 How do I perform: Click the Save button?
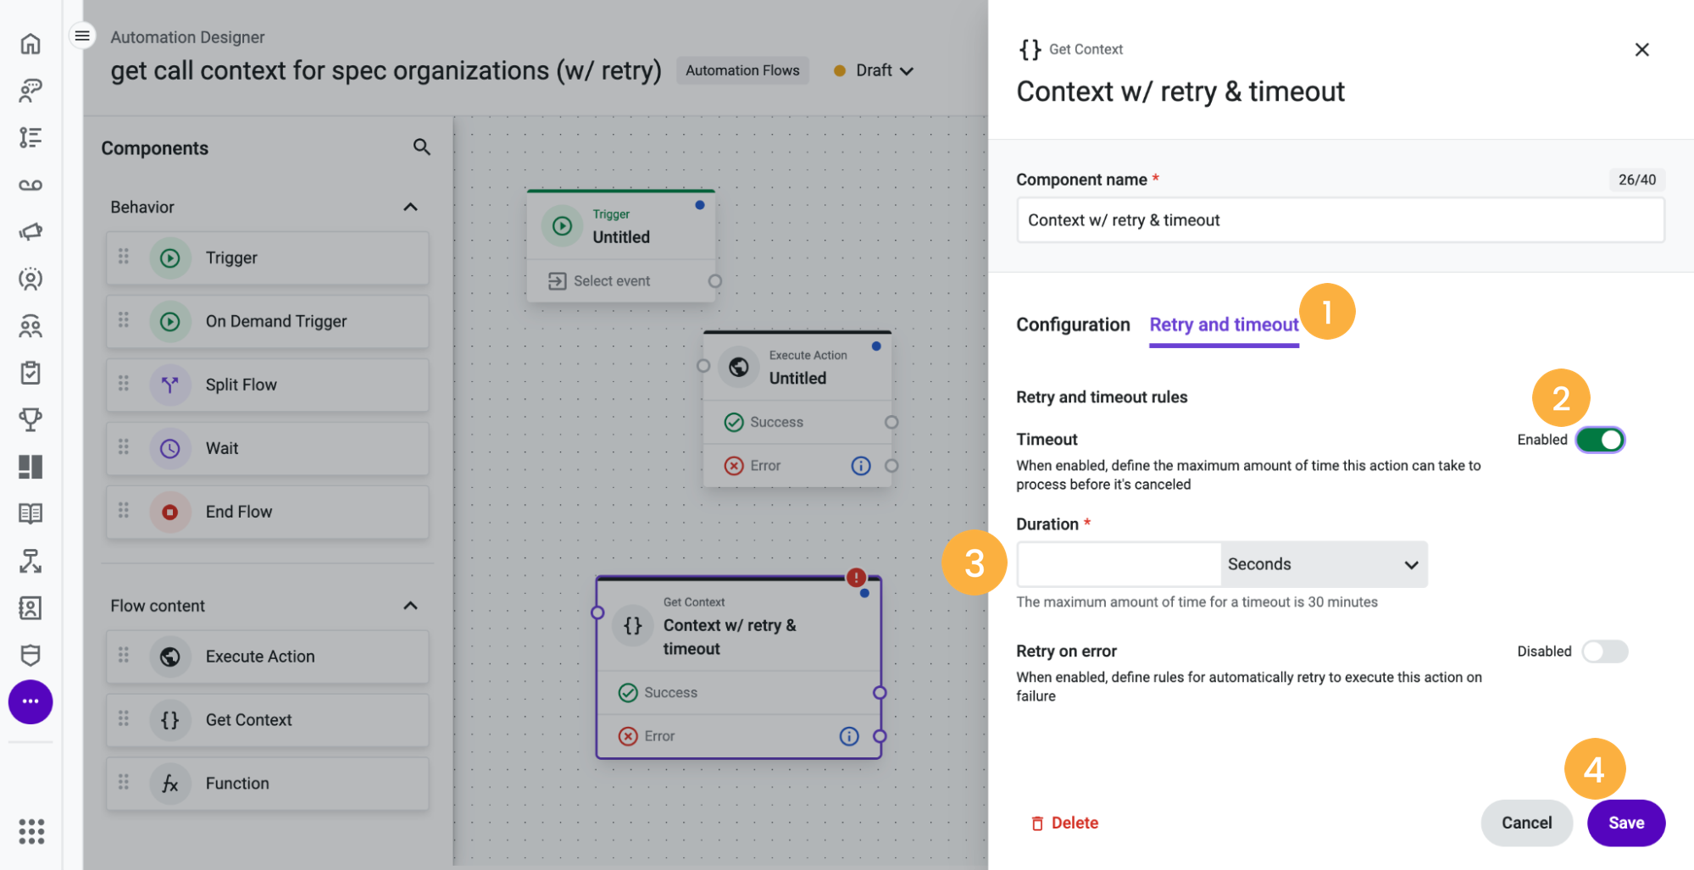[x=1626, y=823]
